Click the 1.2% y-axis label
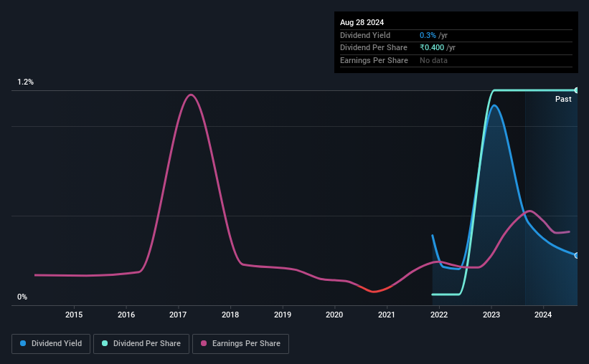Screen dimensions: 589x364 26,82
